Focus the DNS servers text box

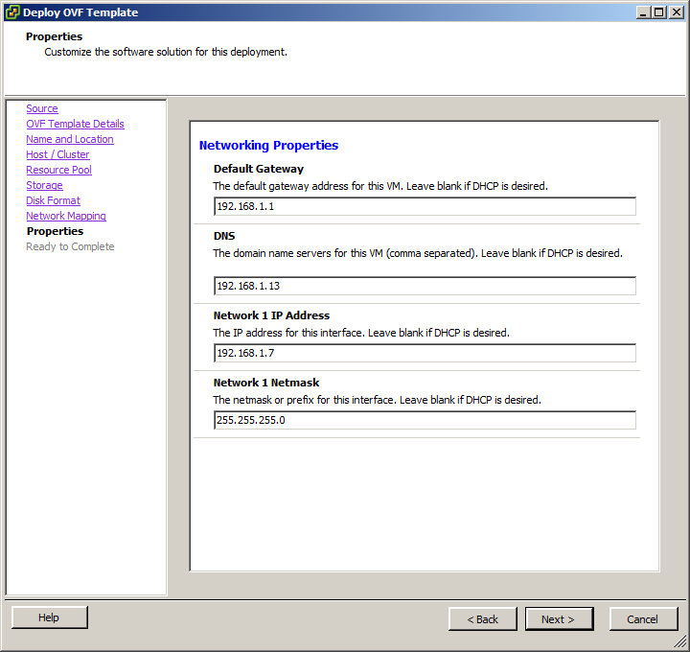pyautogui.click(x=425, y=286)
